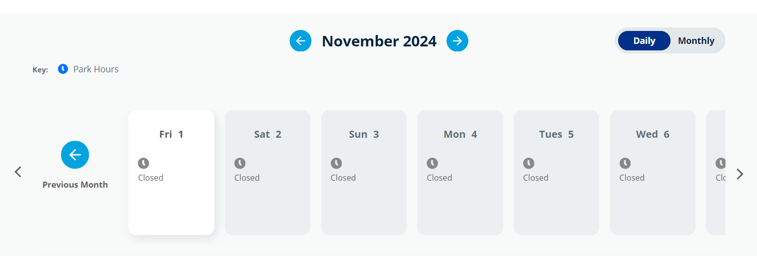Viewport: 757px width, 256px height.
Task: Click the clock icon on Mon 4 card
Action: coord(432,163)
